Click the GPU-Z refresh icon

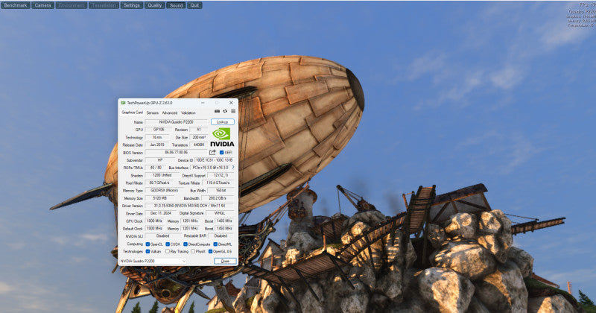point(225,111)
